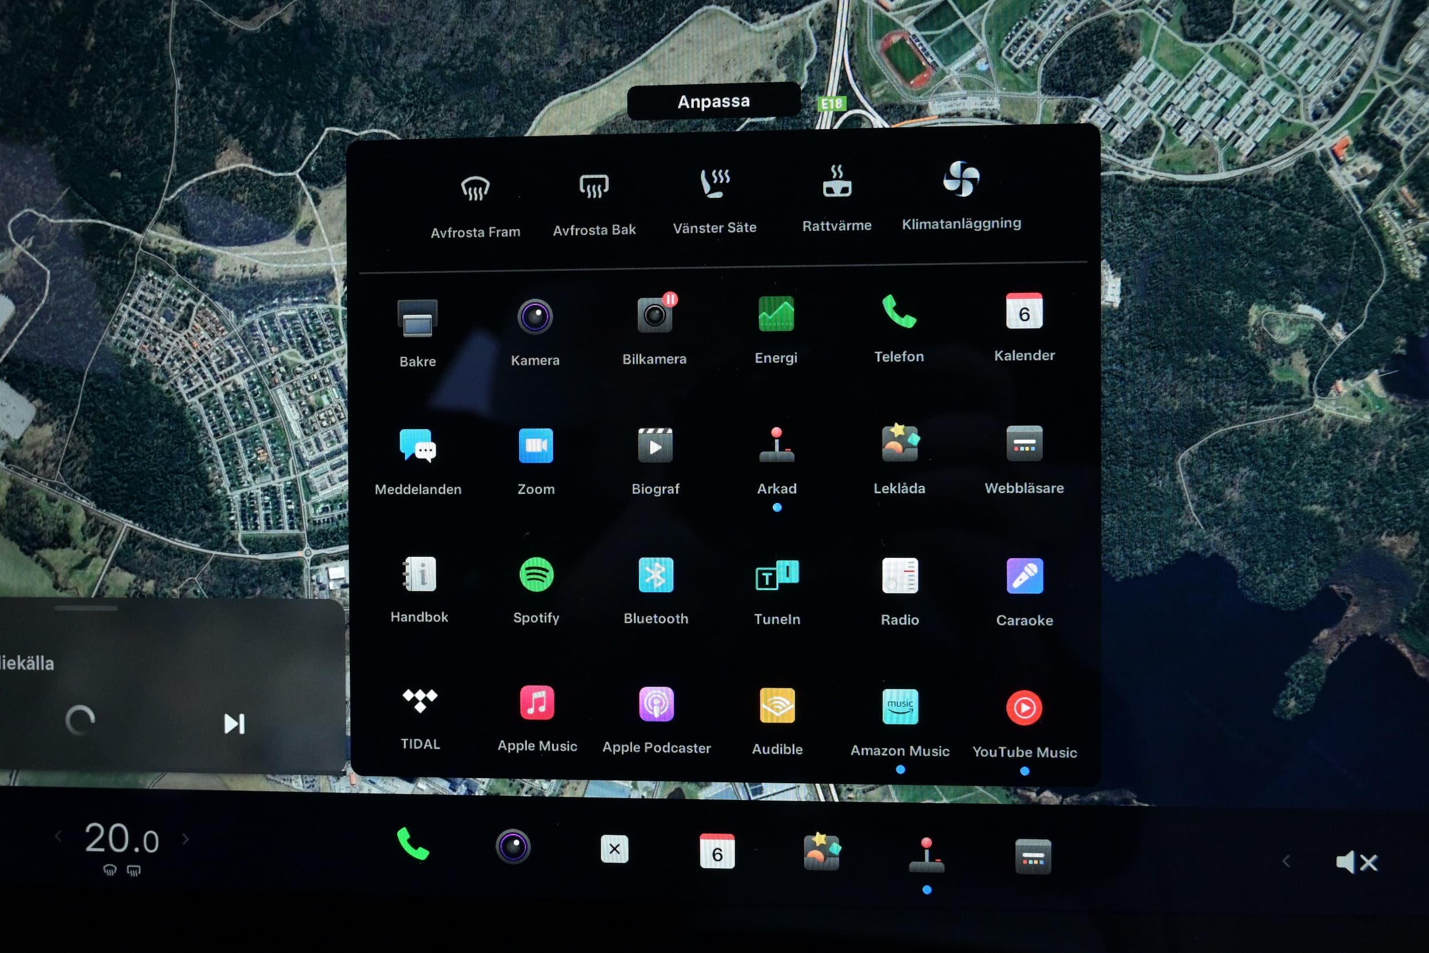Toggle Avfrosta Fram front defrost

point(475,189)
